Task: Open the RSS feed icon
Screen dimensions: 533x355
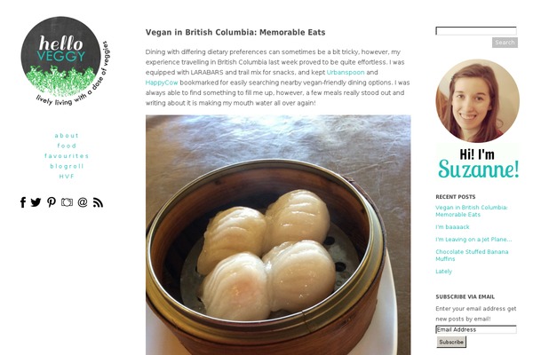Action: [98, 202]
